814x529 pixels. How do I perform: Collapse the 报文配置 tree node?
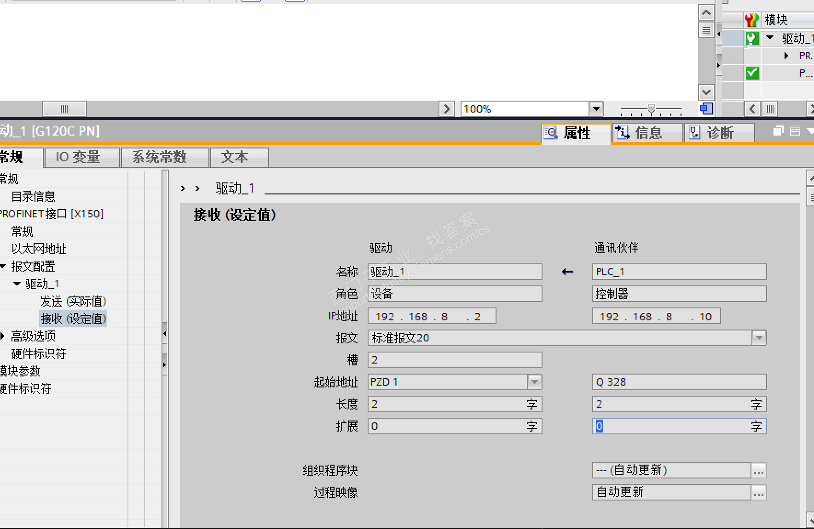(3, 267)
